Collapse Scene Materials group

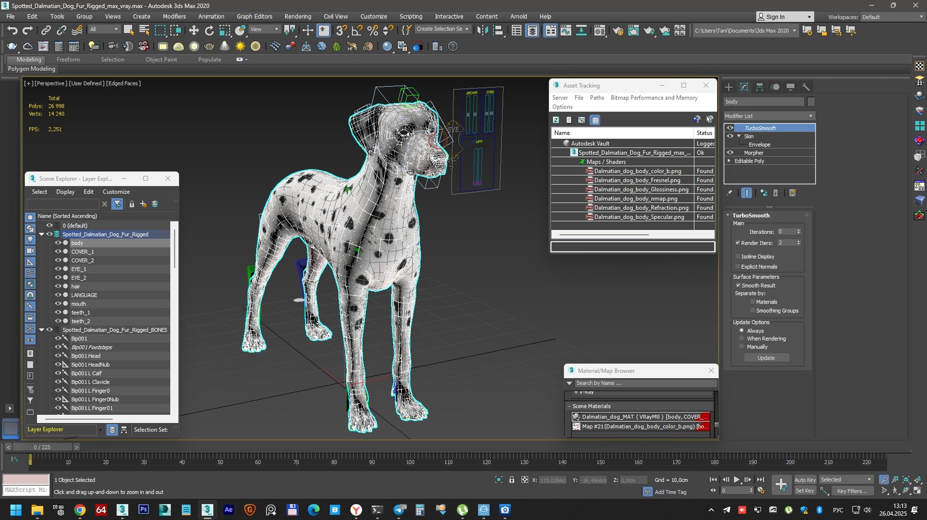click(569, 406)
